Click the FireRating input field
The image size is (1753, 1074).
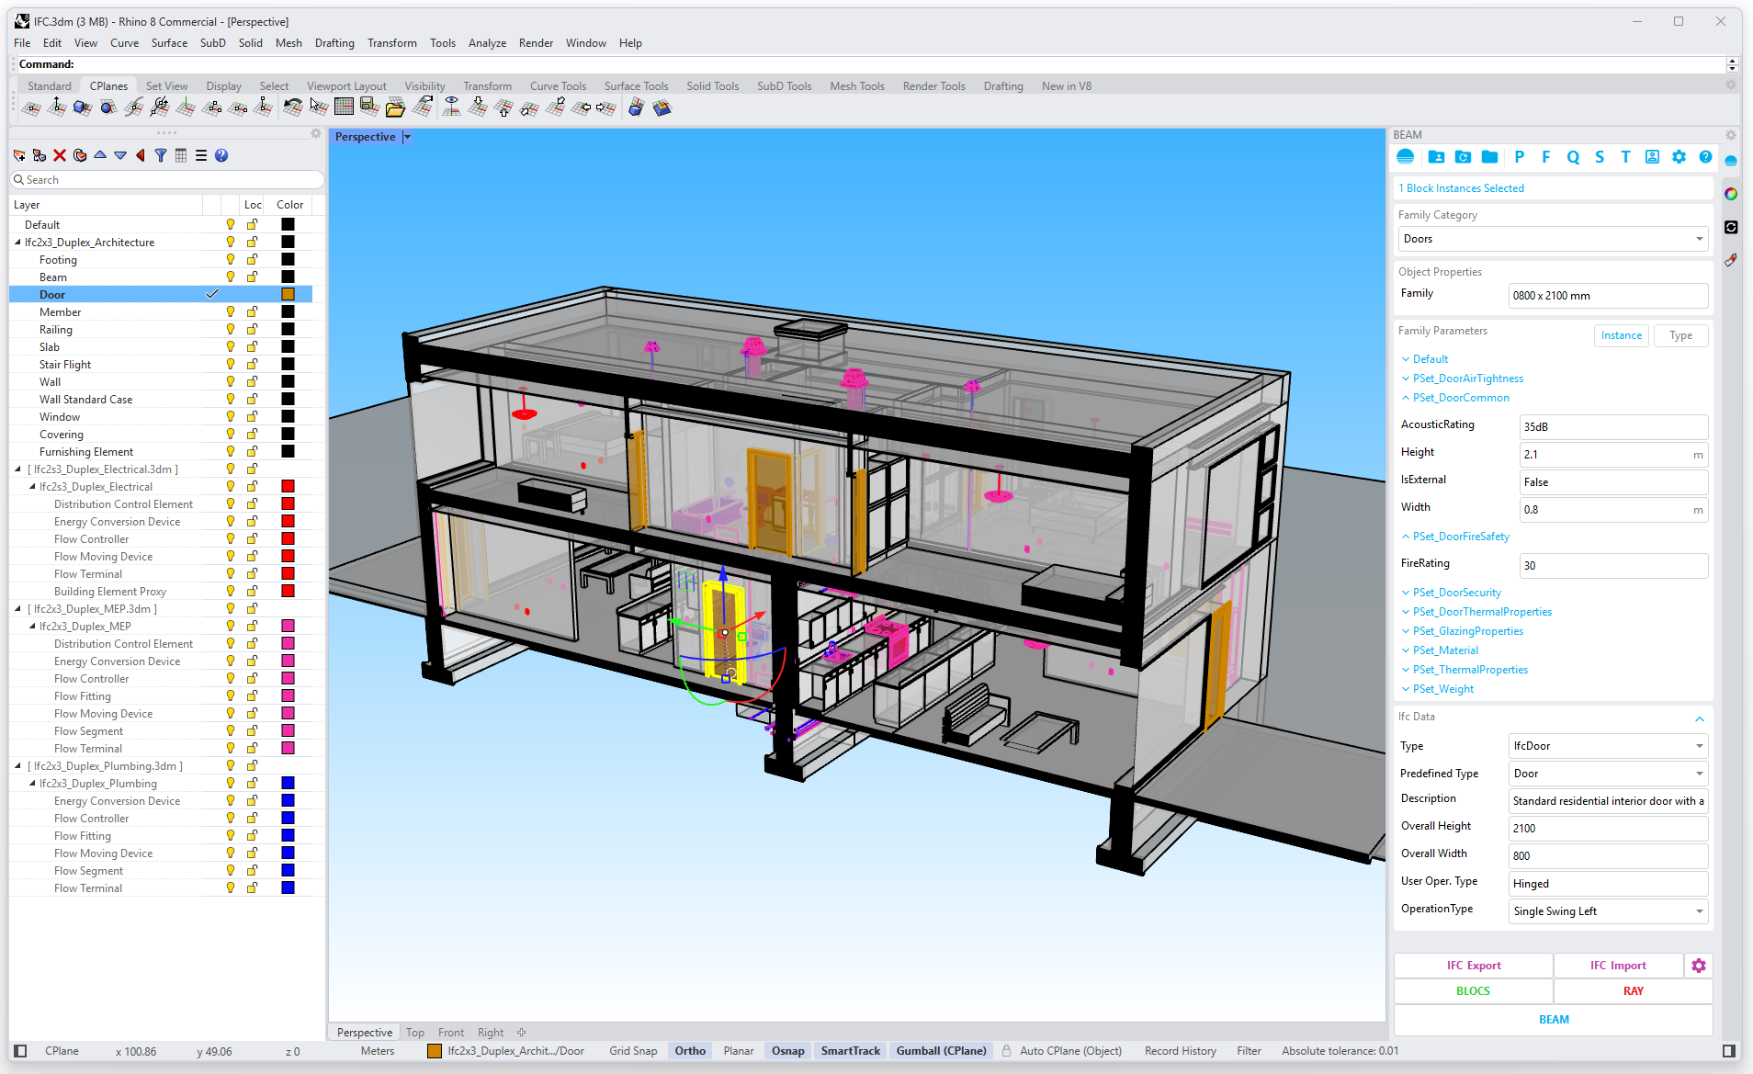pos(1612,566)
